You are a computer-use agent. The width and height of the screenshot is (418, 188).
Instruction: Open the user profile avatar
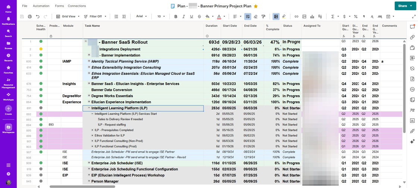point(8,183)
